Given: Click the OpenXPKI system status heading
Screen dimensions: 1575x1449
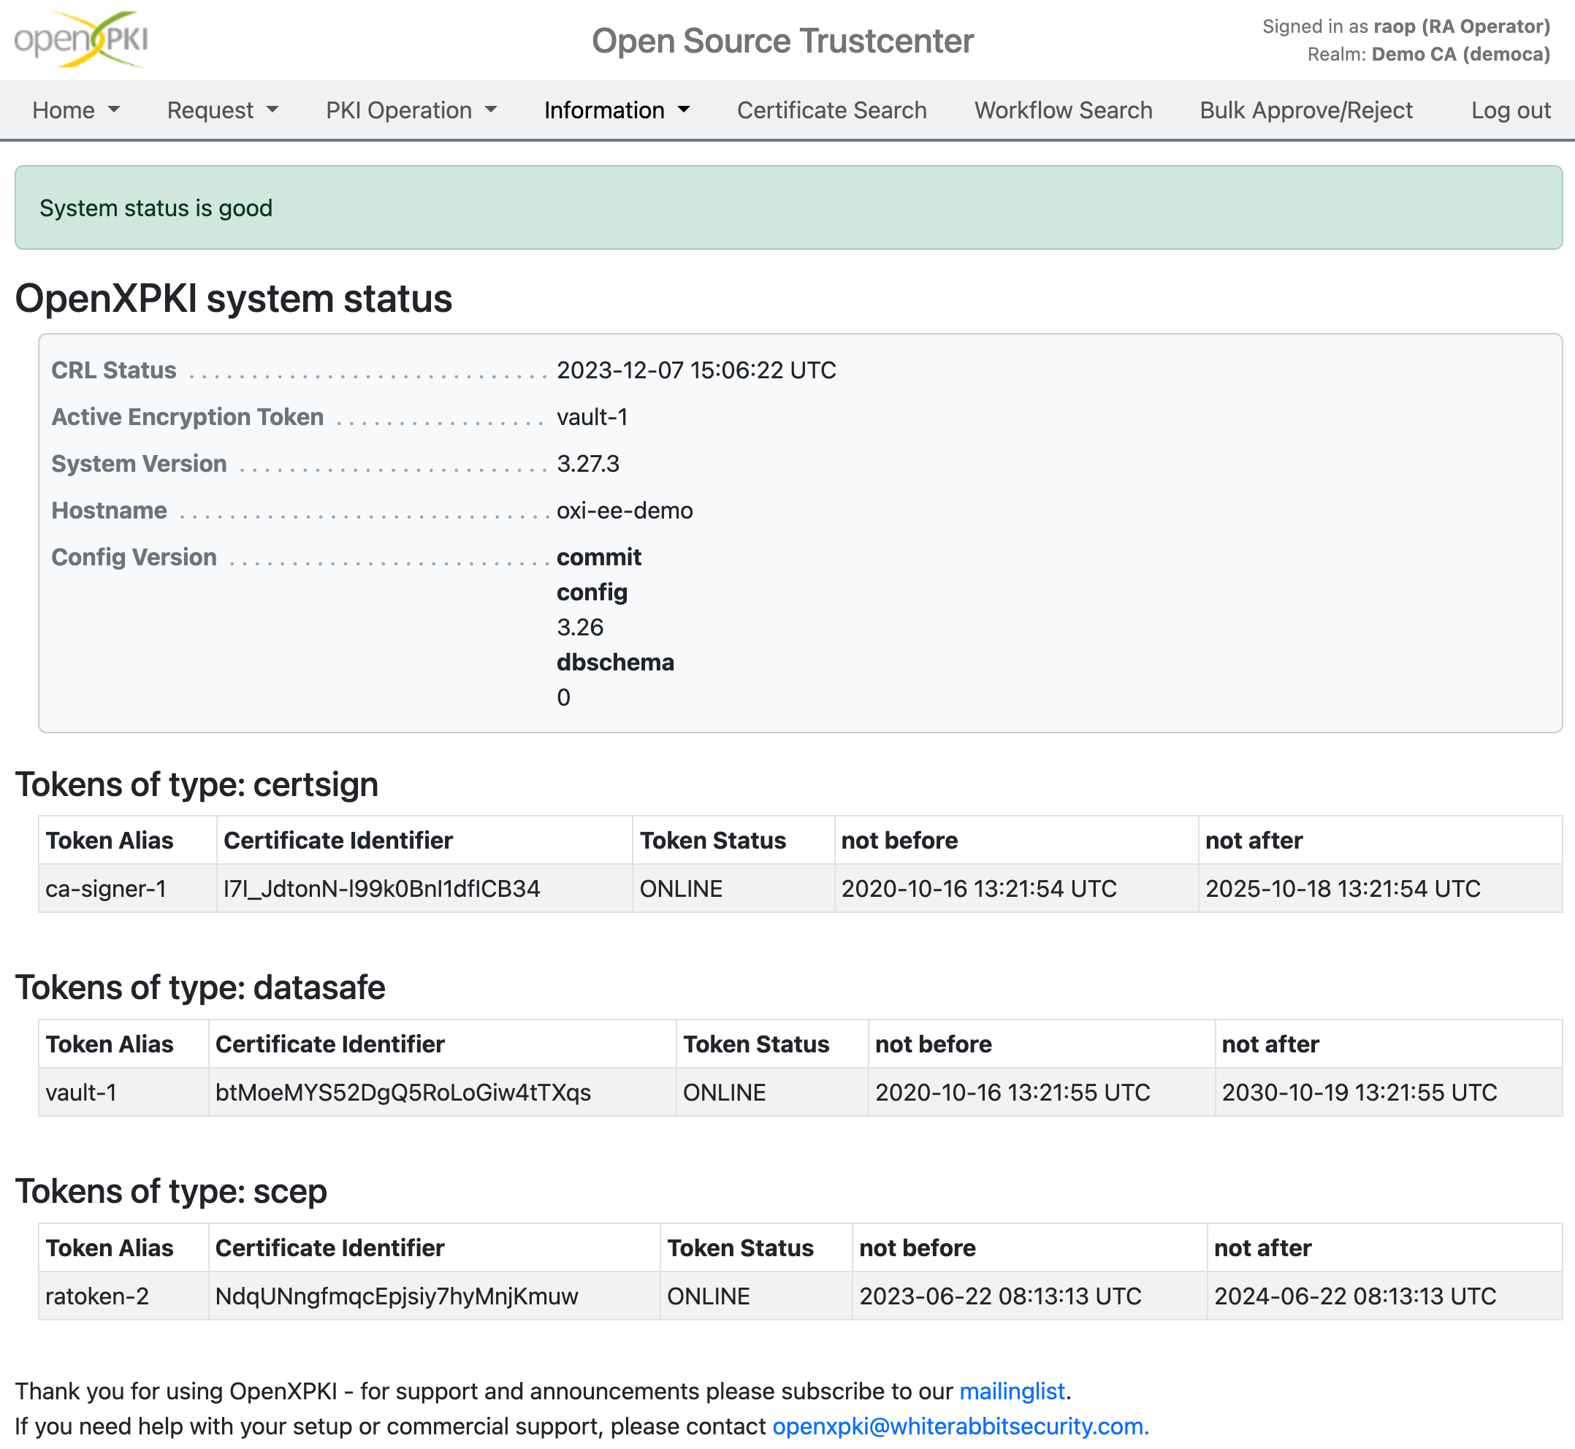Looking at the screenshot, I should [x=234, y=299].
